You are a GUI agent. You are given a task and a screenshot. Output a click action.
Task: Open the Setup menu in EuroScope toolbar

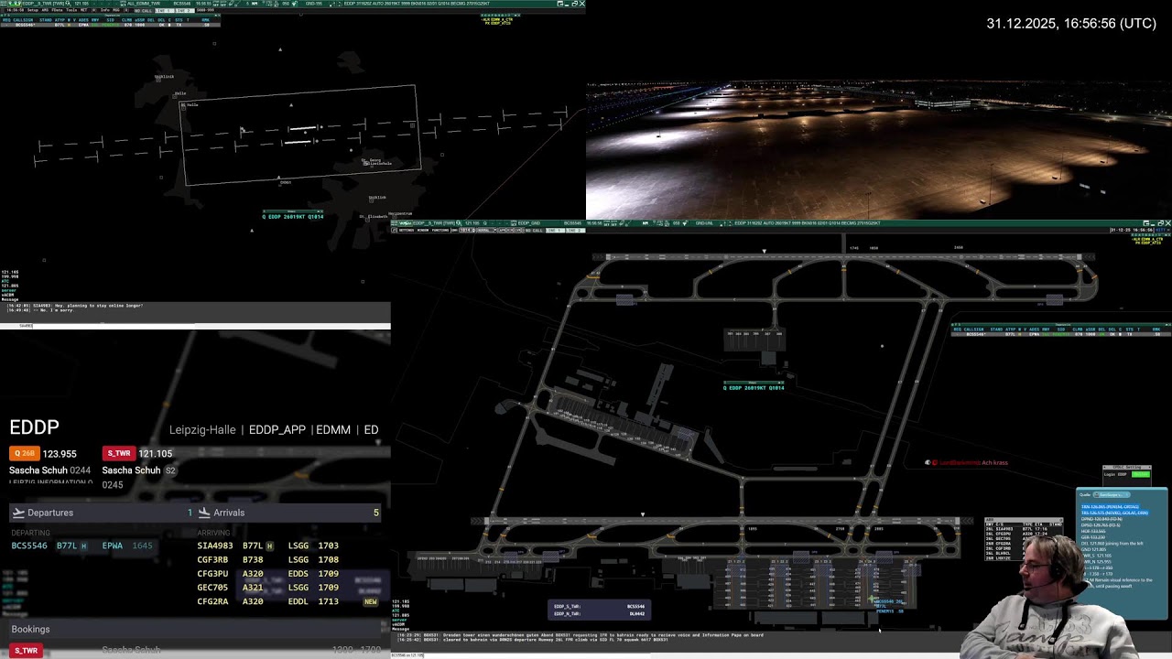click(33, 10)
